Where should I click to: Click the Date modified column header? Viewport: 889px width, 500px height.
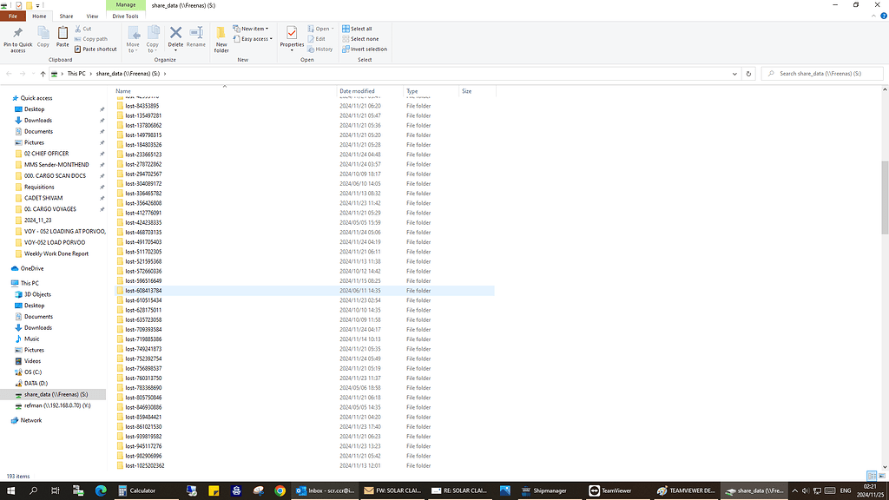[x=358, y=91]
